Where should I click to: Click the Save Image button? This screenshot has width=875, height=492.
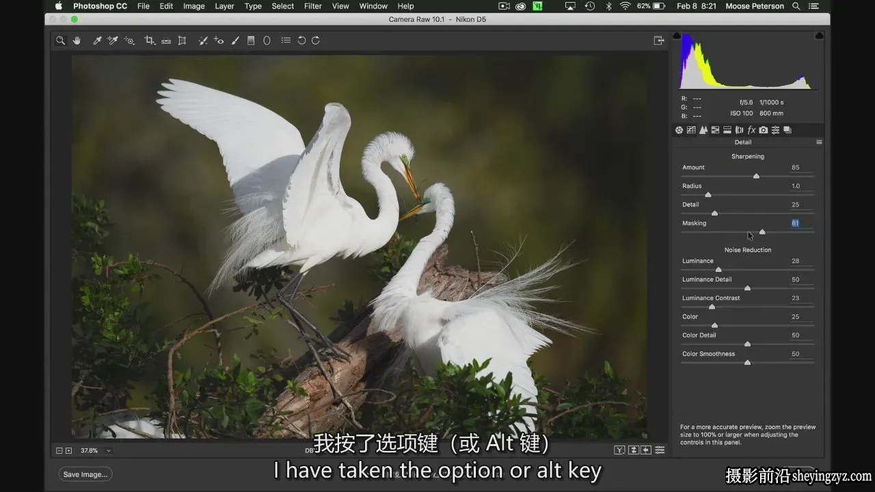85,474
